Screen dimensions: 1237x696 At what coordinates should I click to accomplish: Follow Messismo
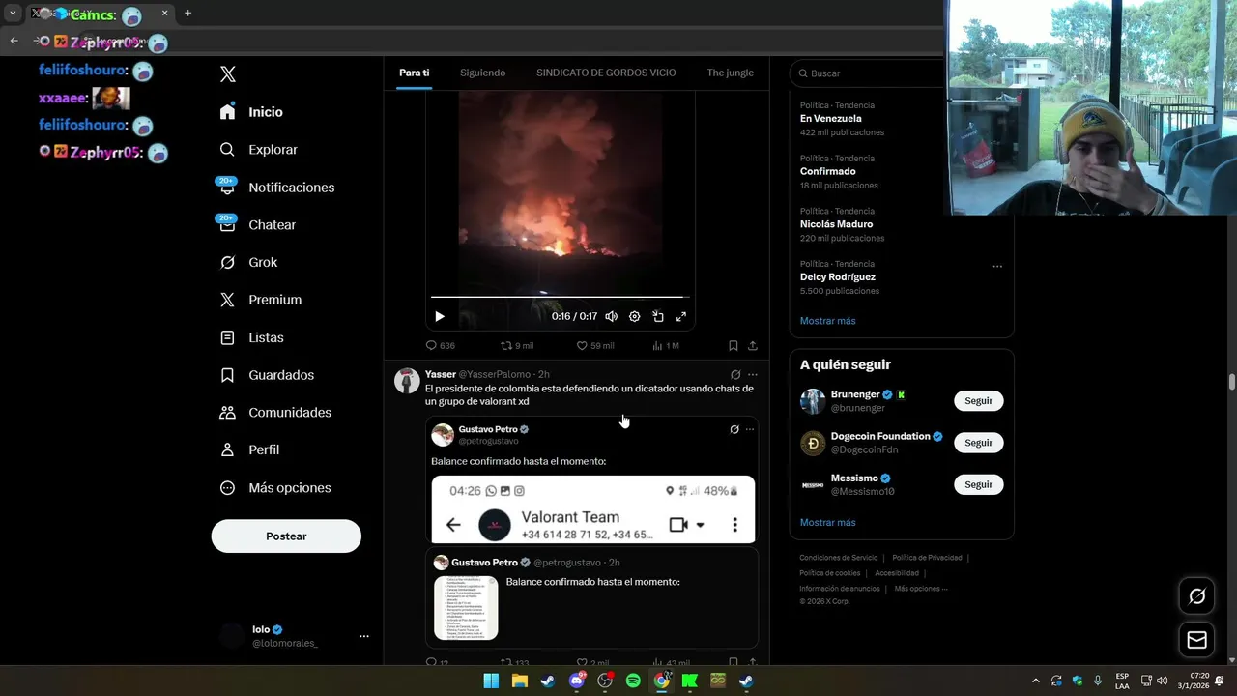978,484
